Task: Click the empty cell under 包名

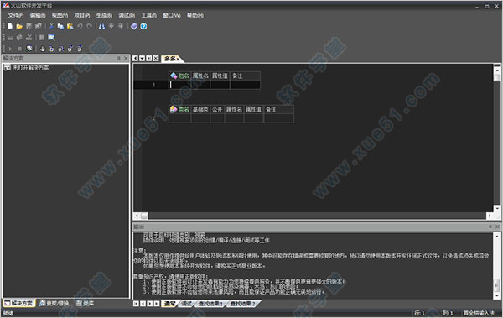Action: [180, 85]
